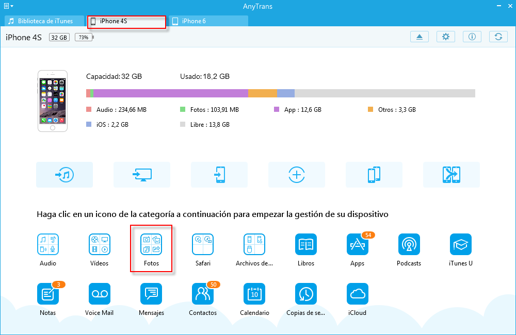516x335 pixels.
Task: Click the 'Usado: 18,2 GB' text
Action: pyautogui.click(x=205, y=77)
